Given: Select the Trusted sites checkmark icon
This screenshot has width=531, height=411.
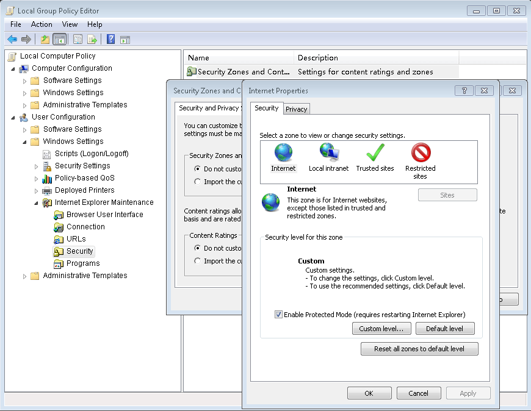Looking at the screenshot, I should click(375, 152).
